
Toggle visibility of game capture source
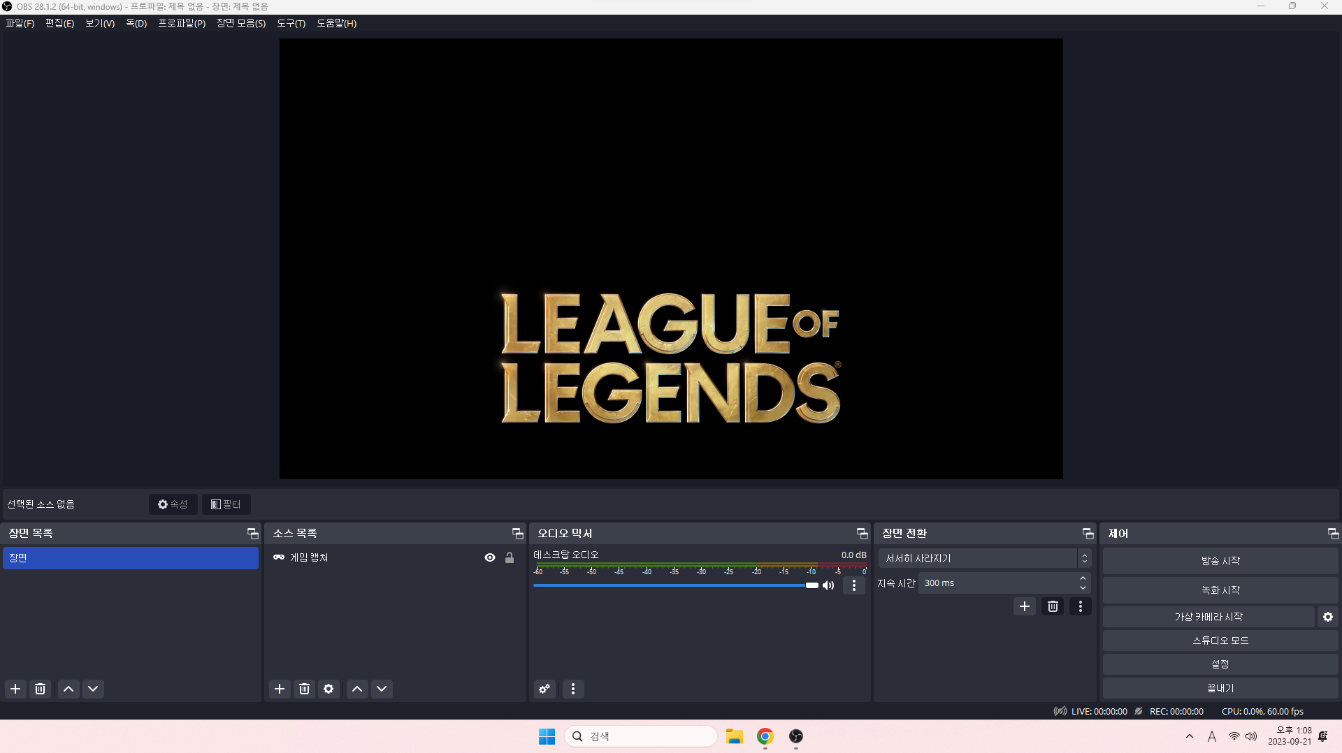pos(490,557)
